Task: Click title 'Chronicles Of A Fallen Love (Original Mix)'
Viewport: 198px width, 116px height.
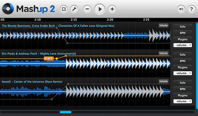Action: pyautogui.click(x=86, y=26)
